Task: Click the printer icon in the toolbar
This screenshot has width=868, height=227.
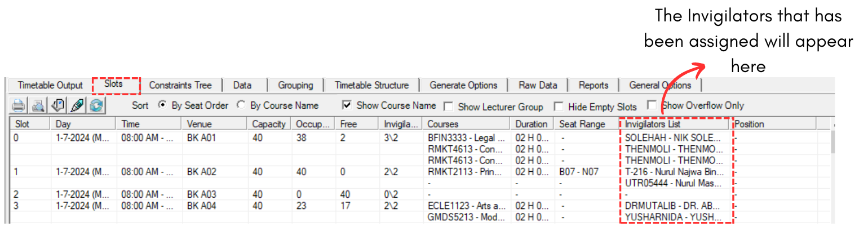Action: click(x=19, y=105)
